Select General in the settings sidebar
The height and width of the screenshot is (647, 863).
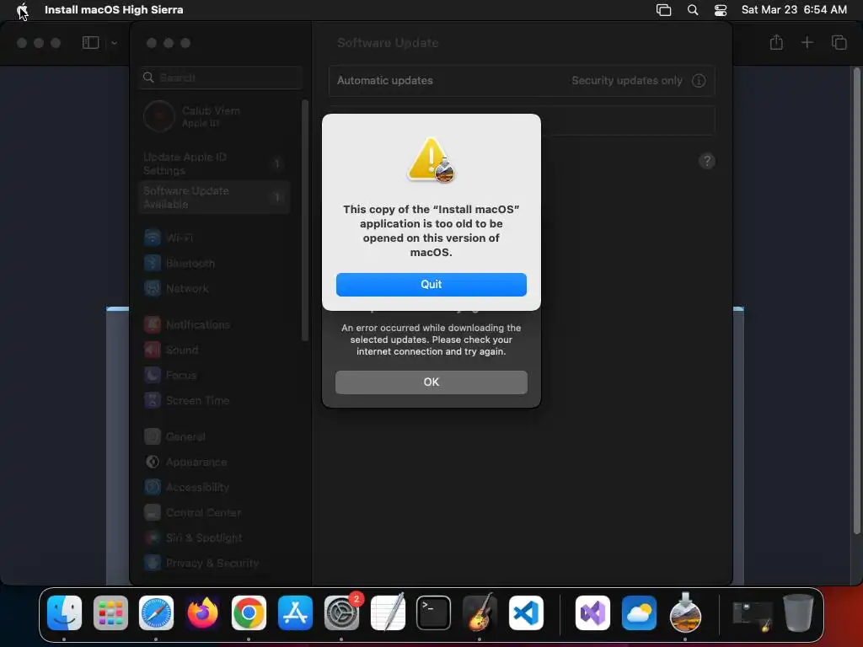tap(215, 437)
